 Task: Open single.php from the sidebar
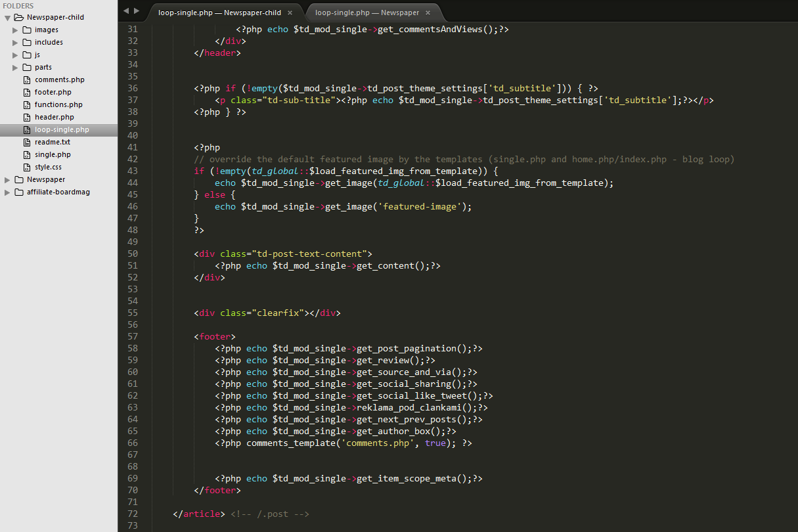click(53, 155)
